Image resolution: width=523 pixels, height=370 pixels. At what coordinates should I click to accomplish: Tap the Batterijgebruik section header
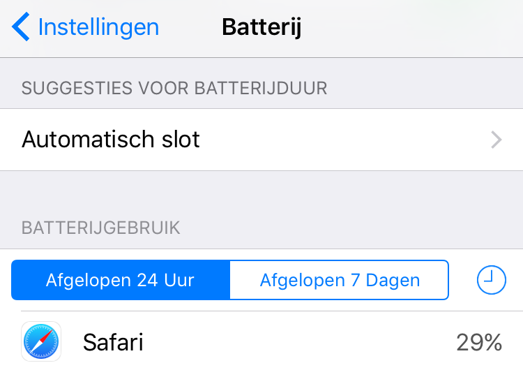pos(101,228)
